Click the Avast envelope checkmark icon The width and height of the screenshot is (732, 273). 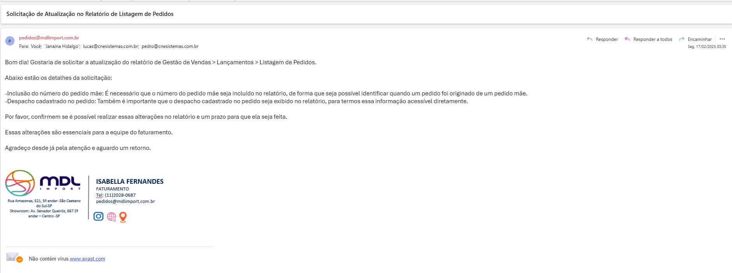pos(14,257)
